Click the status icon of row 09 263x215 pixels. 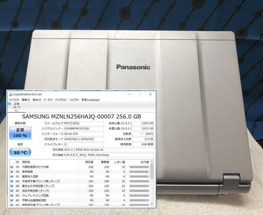coord(12,172)
